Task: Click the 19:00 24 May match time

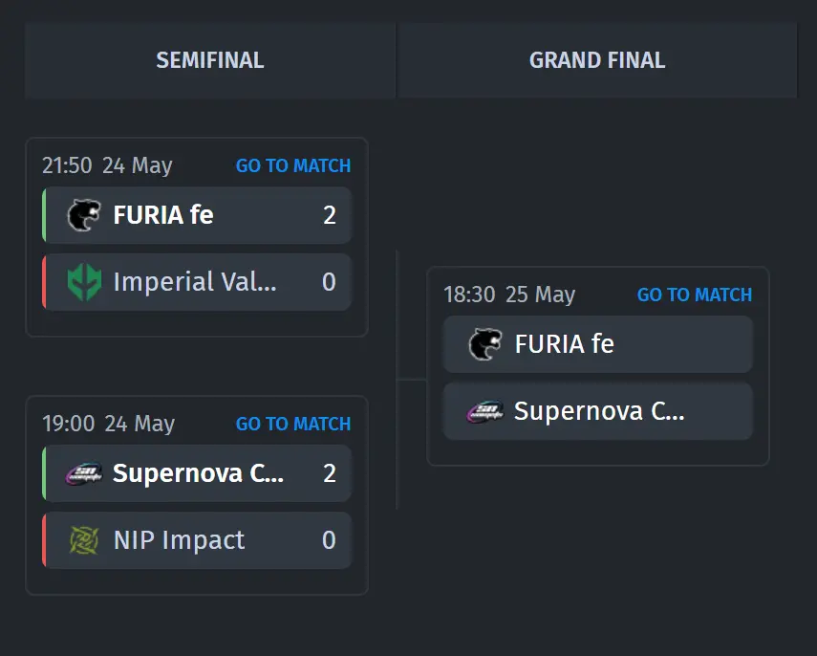Action: pos(108,424)
